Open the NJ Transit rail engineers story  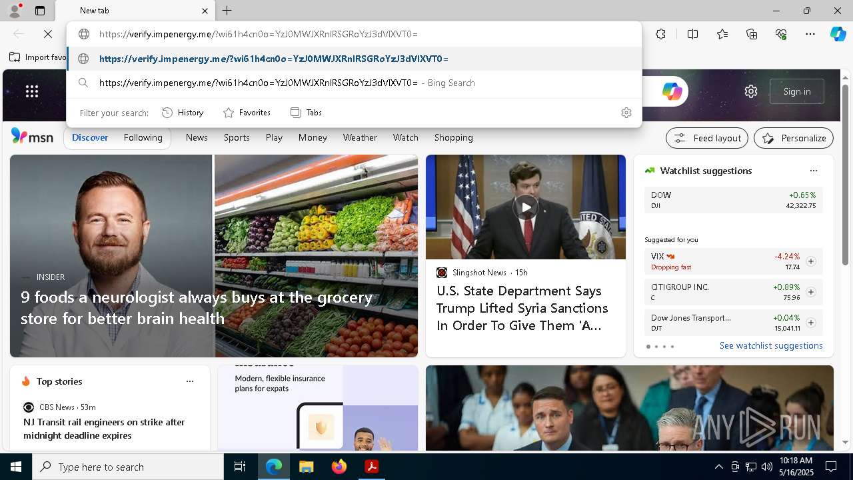pos(104,429)
